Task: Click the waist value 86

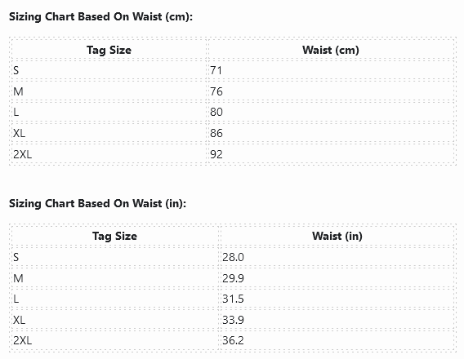Action: (x=216, y=133)
